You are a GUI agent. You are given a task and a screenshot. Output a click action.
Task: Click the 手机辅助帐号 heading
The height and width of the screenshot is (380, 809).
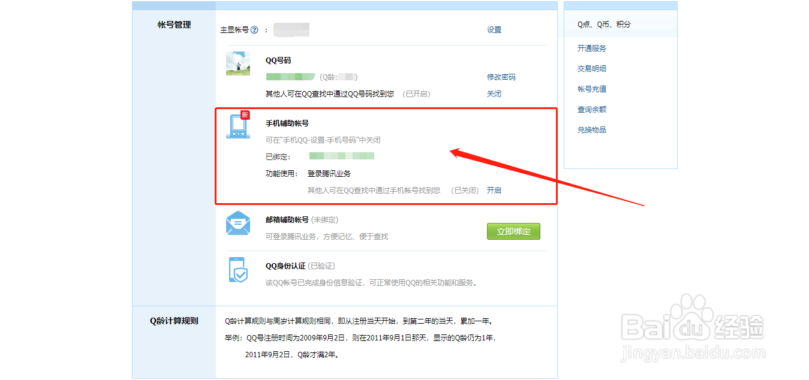point(287,123)
